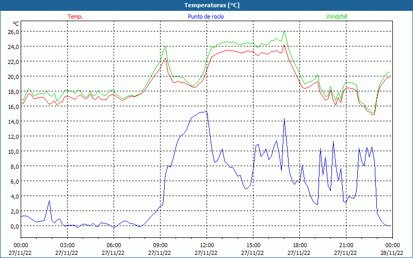Click the 0,0 y-axis value
The image size is (413, 258).
pos(15,226)
